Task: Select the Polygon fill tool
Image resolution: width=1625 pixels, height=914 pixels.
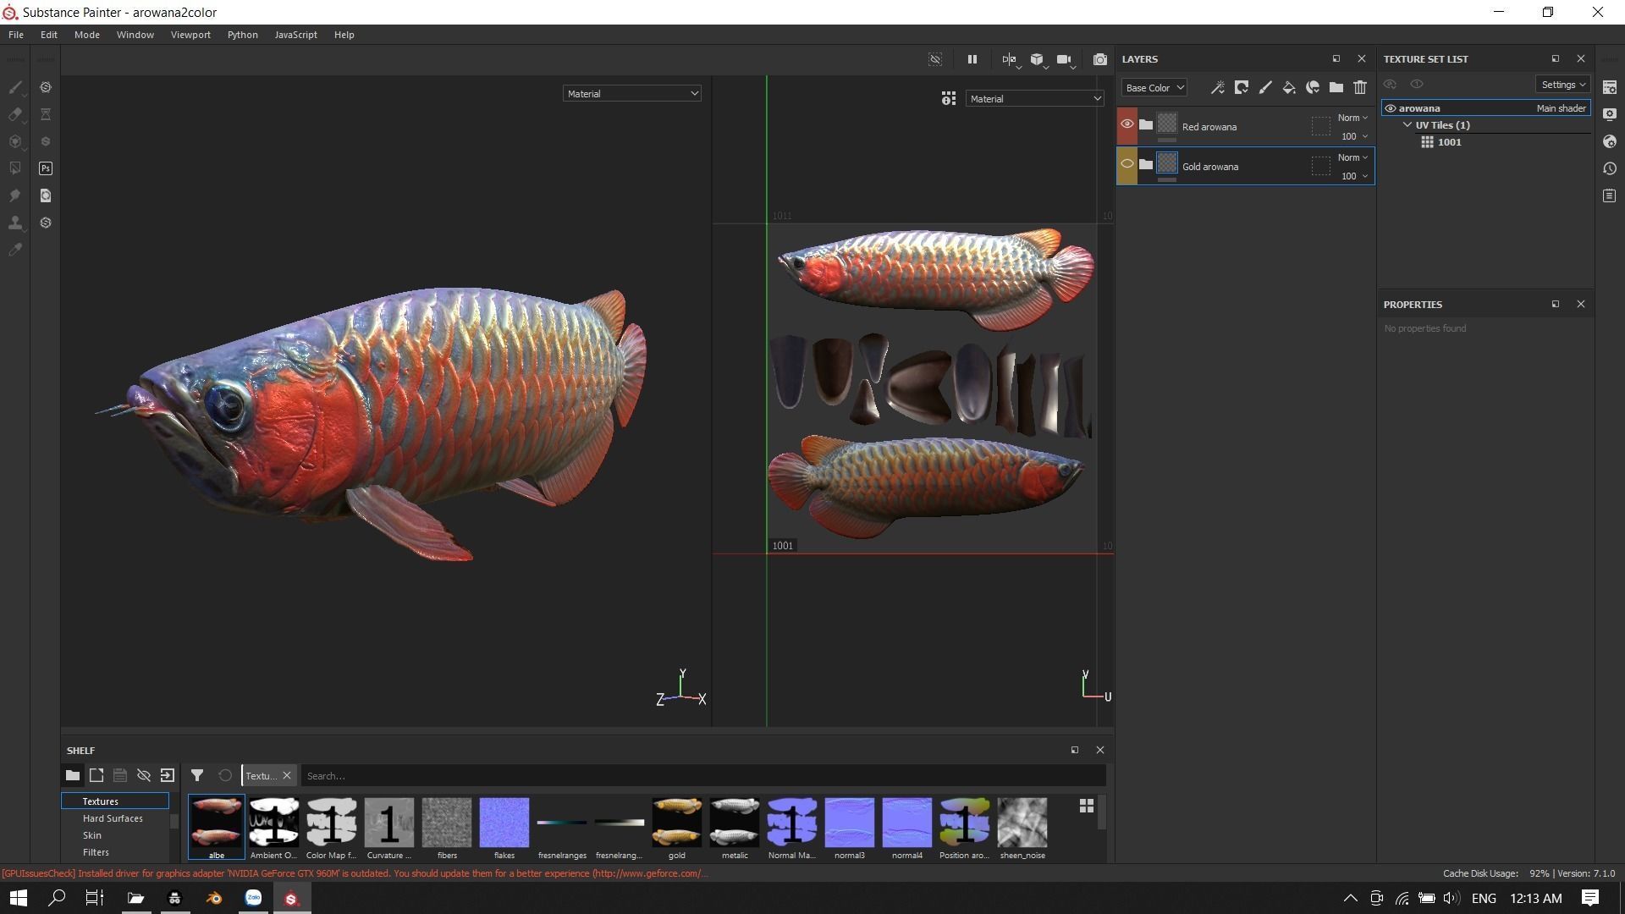Action: [x=15, y=168]
